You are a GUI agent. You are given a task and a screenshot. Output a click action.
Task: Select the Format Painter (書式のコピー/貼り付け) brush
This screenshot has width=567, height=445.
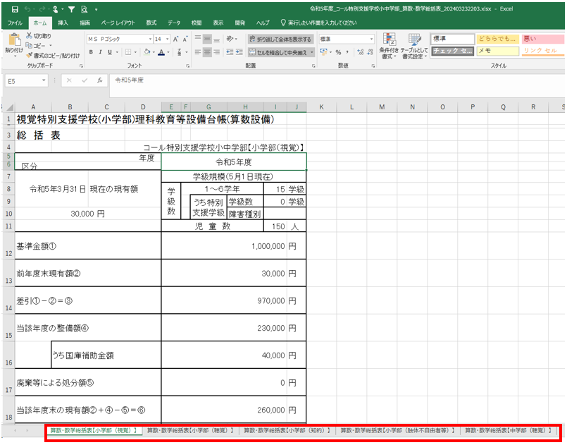click(29, 55)
